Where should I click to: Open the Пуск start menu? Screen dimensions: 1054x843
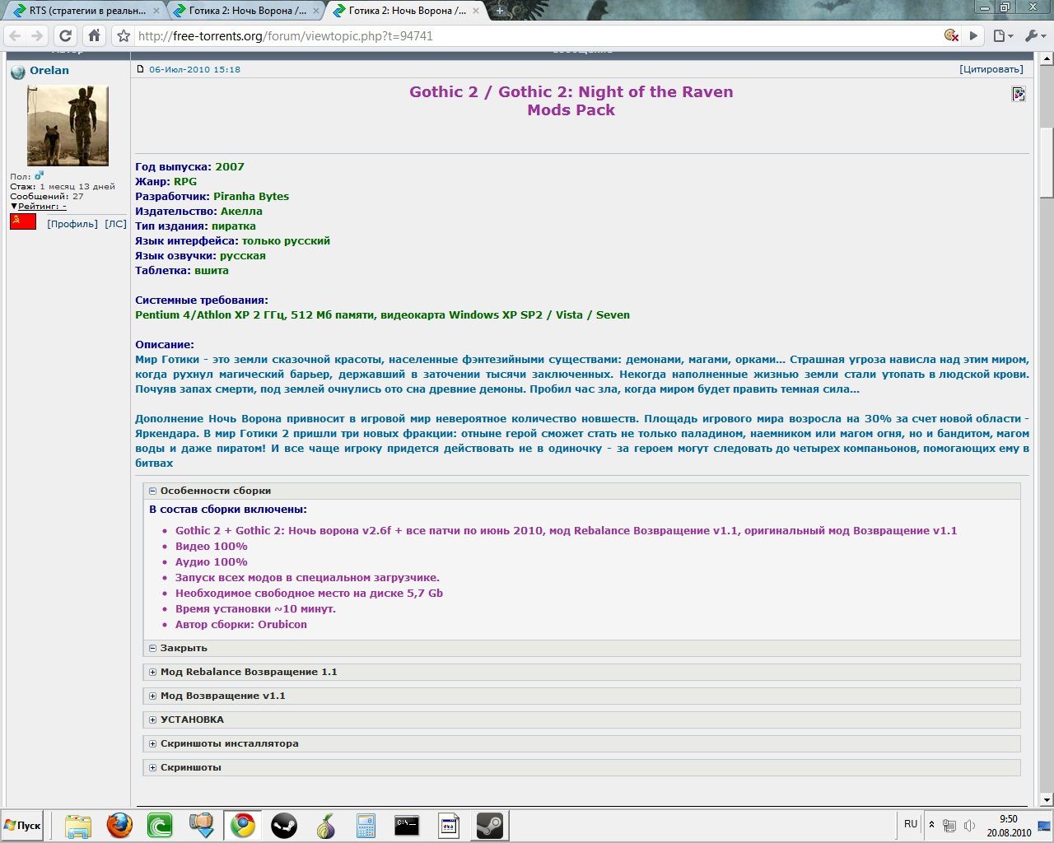coord(22,826)
